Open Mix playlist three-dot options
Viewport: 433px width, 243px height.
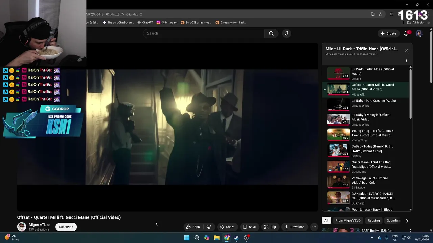pos(406,60)
